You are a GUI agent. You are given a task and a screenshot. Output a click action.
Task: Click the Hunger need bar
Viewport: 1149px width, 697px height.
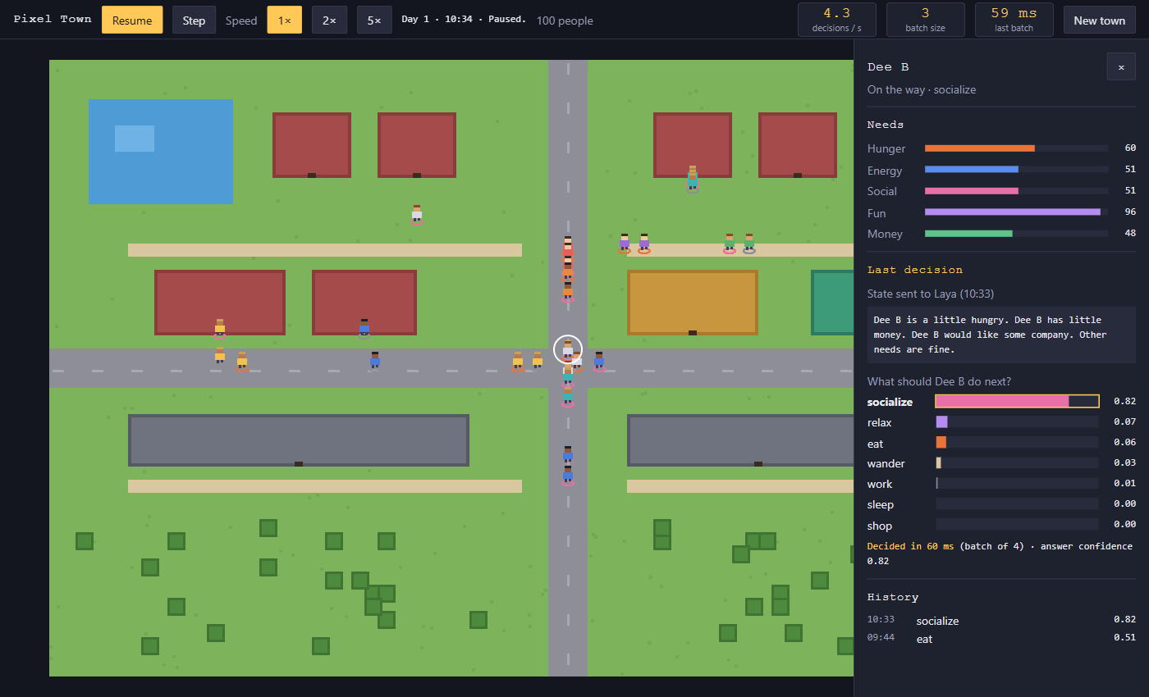[x=1017, y=148]
